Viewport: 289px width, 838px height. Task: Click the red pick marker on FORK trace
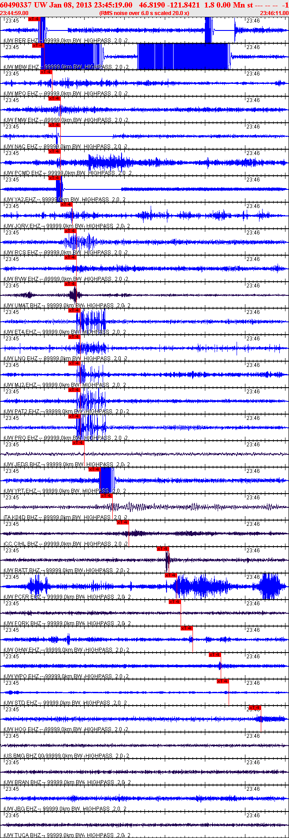point(175,602)
